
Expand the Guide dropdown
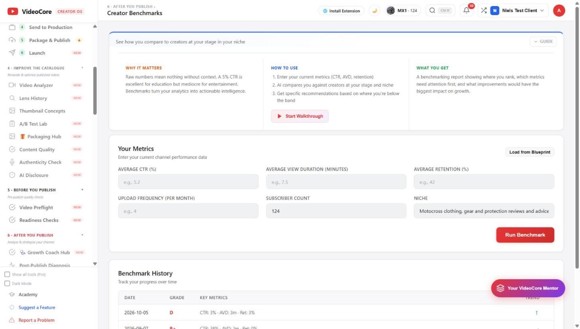(543, 41)
